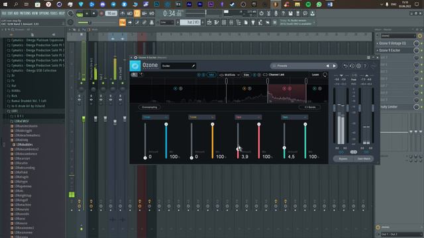Click the help question mark toolbar icon
The height and width of the screenshot is (238, 424).
283,13
